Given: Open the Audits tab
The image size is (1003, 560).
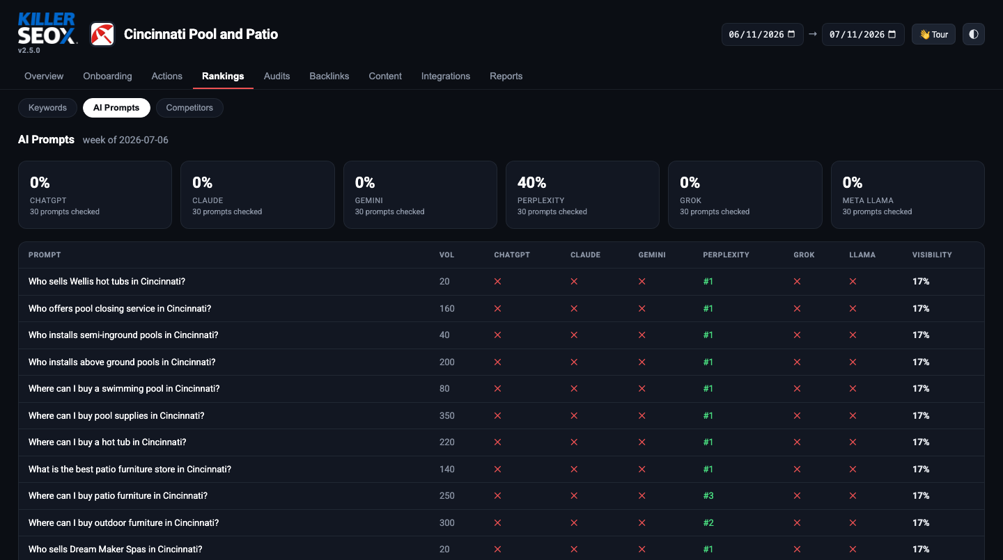Looking at the screenshot, I should [x=277, y=76].
